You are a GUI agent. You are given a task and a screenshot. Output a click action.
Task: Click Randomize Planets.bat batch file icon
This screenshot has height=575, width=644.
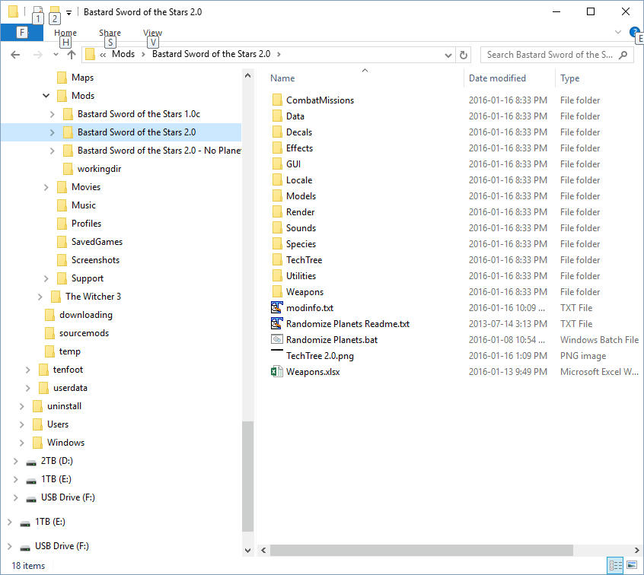click(x=277, y=339)
